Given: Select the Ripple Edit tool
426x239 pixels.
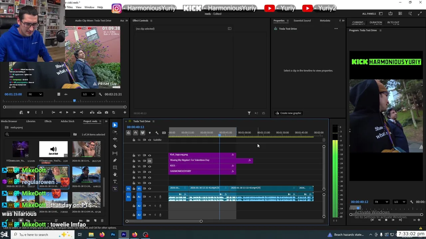Looking at the screenshot, I should point(115,139).
